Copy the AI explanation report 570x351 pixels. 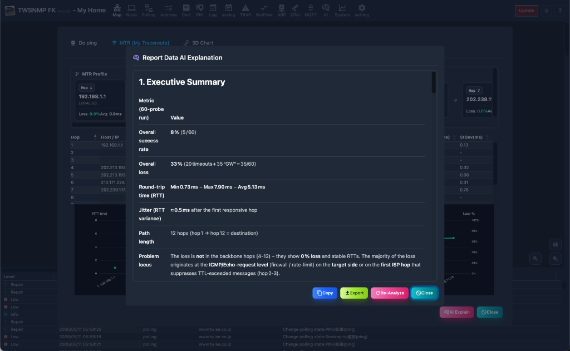click(x=325, y=293)
